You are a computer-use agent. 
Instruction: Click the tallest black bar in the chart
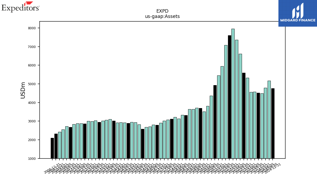(229, 97)
